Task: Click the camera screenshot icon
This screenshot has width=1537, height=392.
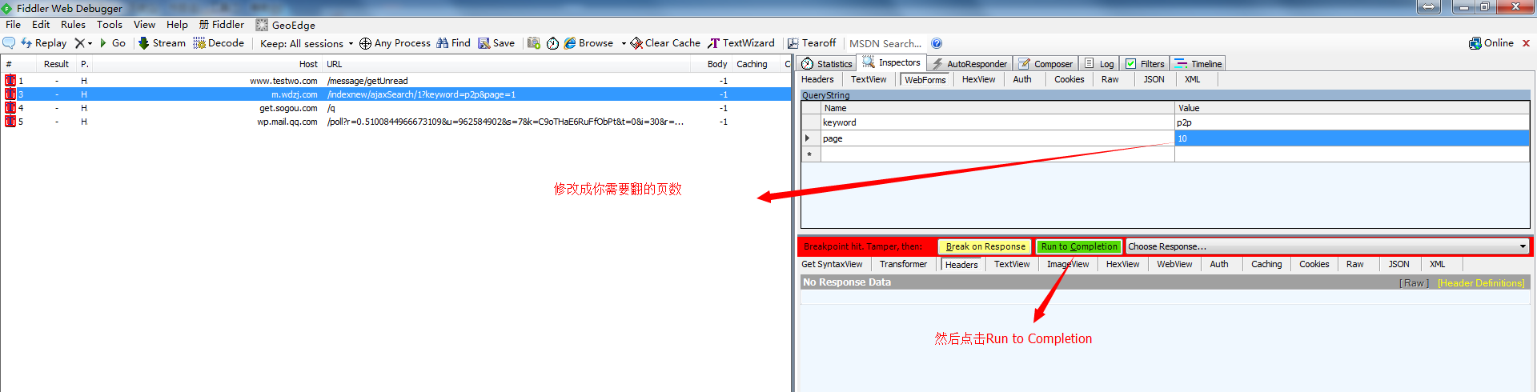Action: [534, 43]
